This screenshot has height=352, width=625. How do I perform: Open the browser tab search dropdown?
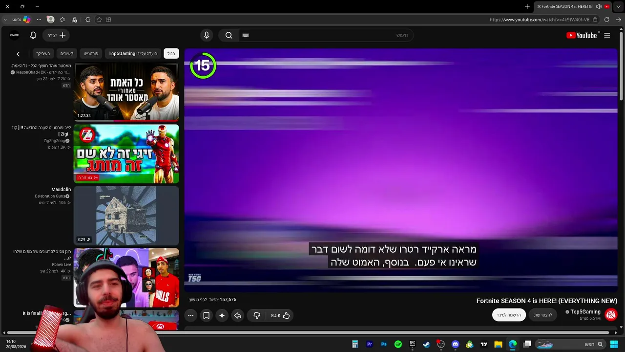[x=618, y=6]
